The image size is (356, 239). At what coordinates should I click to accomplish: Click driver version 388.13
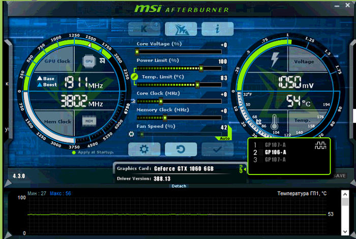coord(162,179)
